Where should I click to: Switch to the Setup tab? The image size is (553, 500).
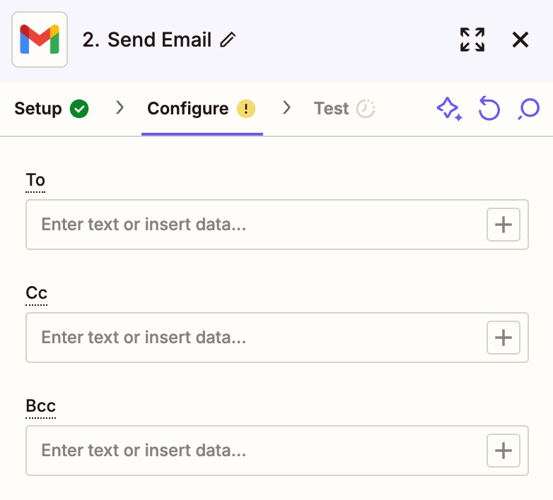[39, 109]
